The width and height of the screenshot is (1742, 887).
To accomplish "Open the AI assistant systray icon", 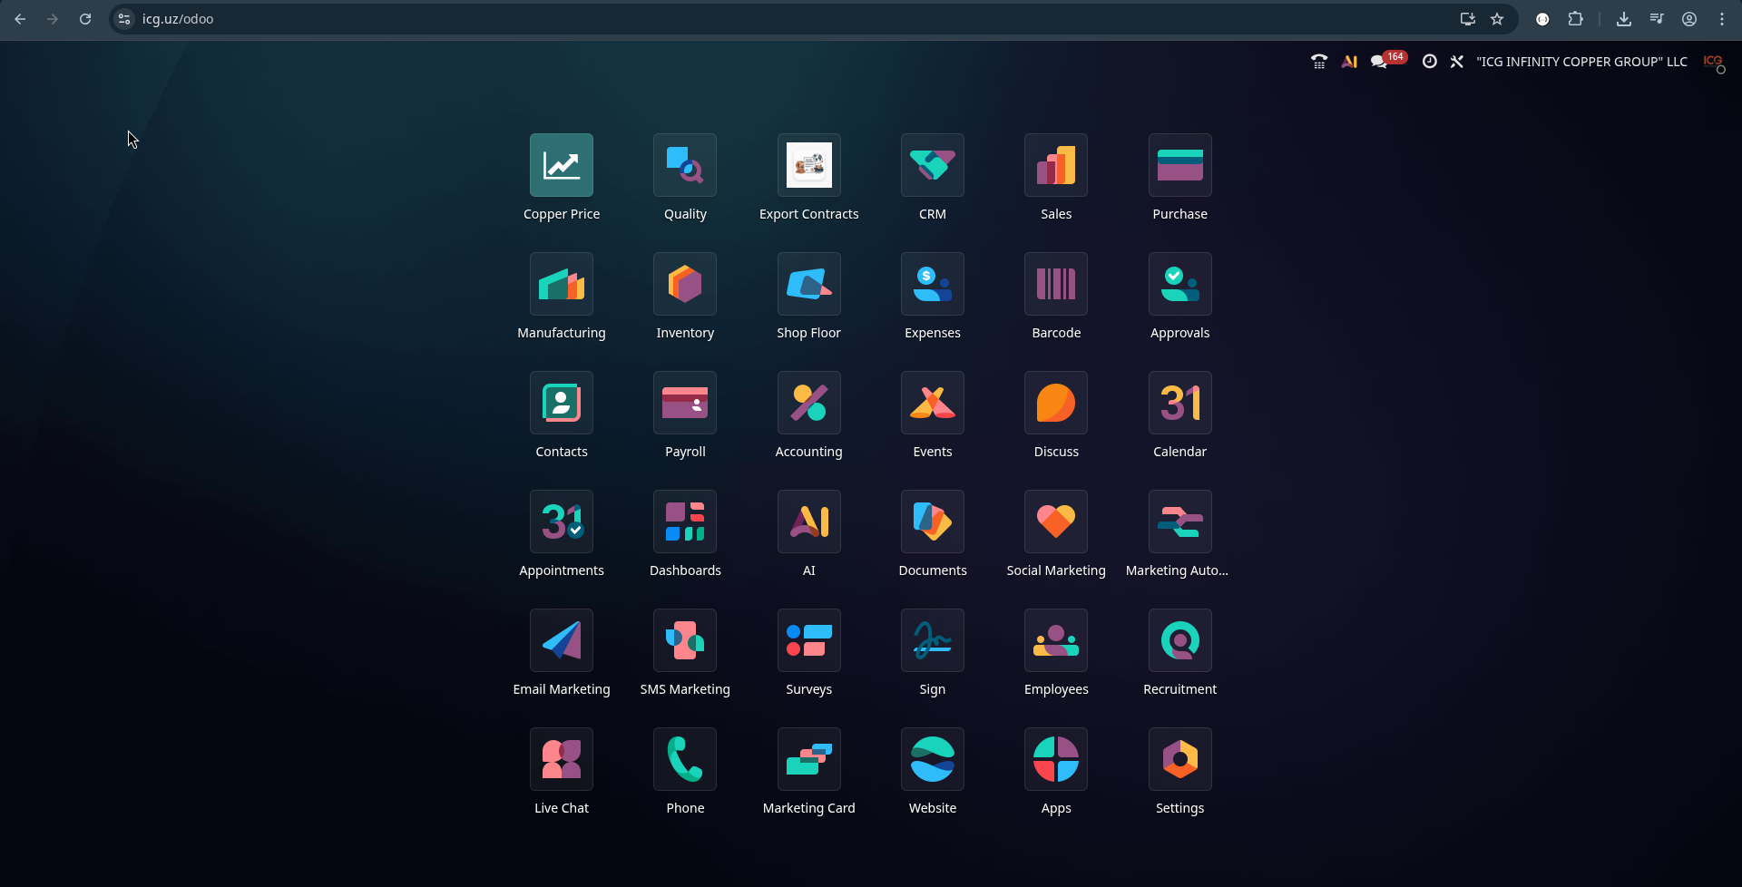I will 1349,62.
